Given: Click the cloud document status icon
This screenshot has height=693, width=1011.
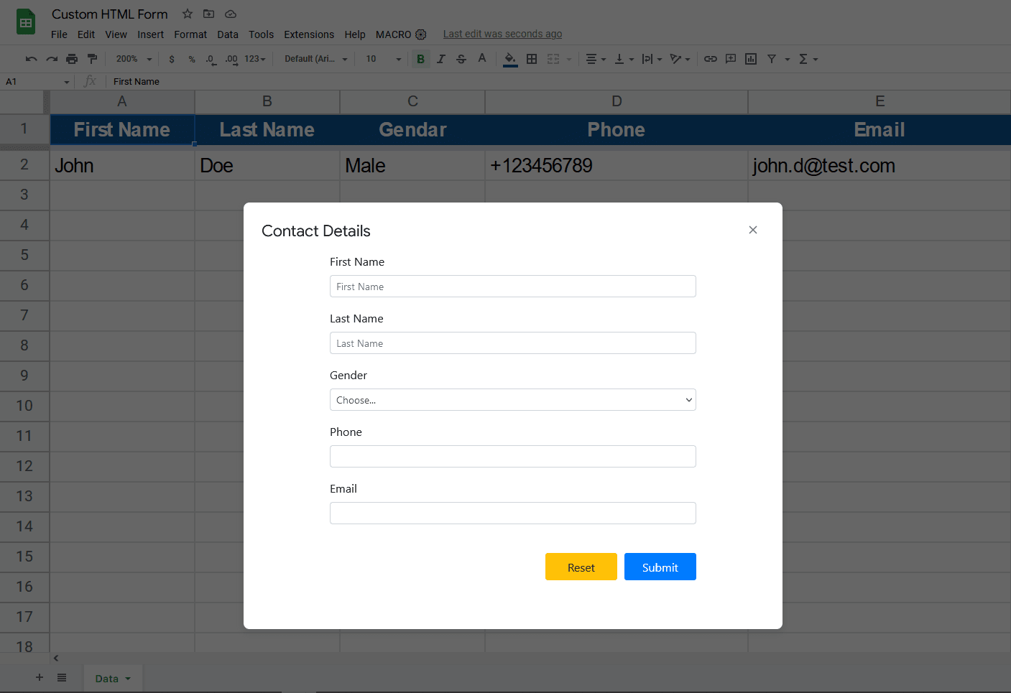Looking at the screenshot, I should (231, 14).
